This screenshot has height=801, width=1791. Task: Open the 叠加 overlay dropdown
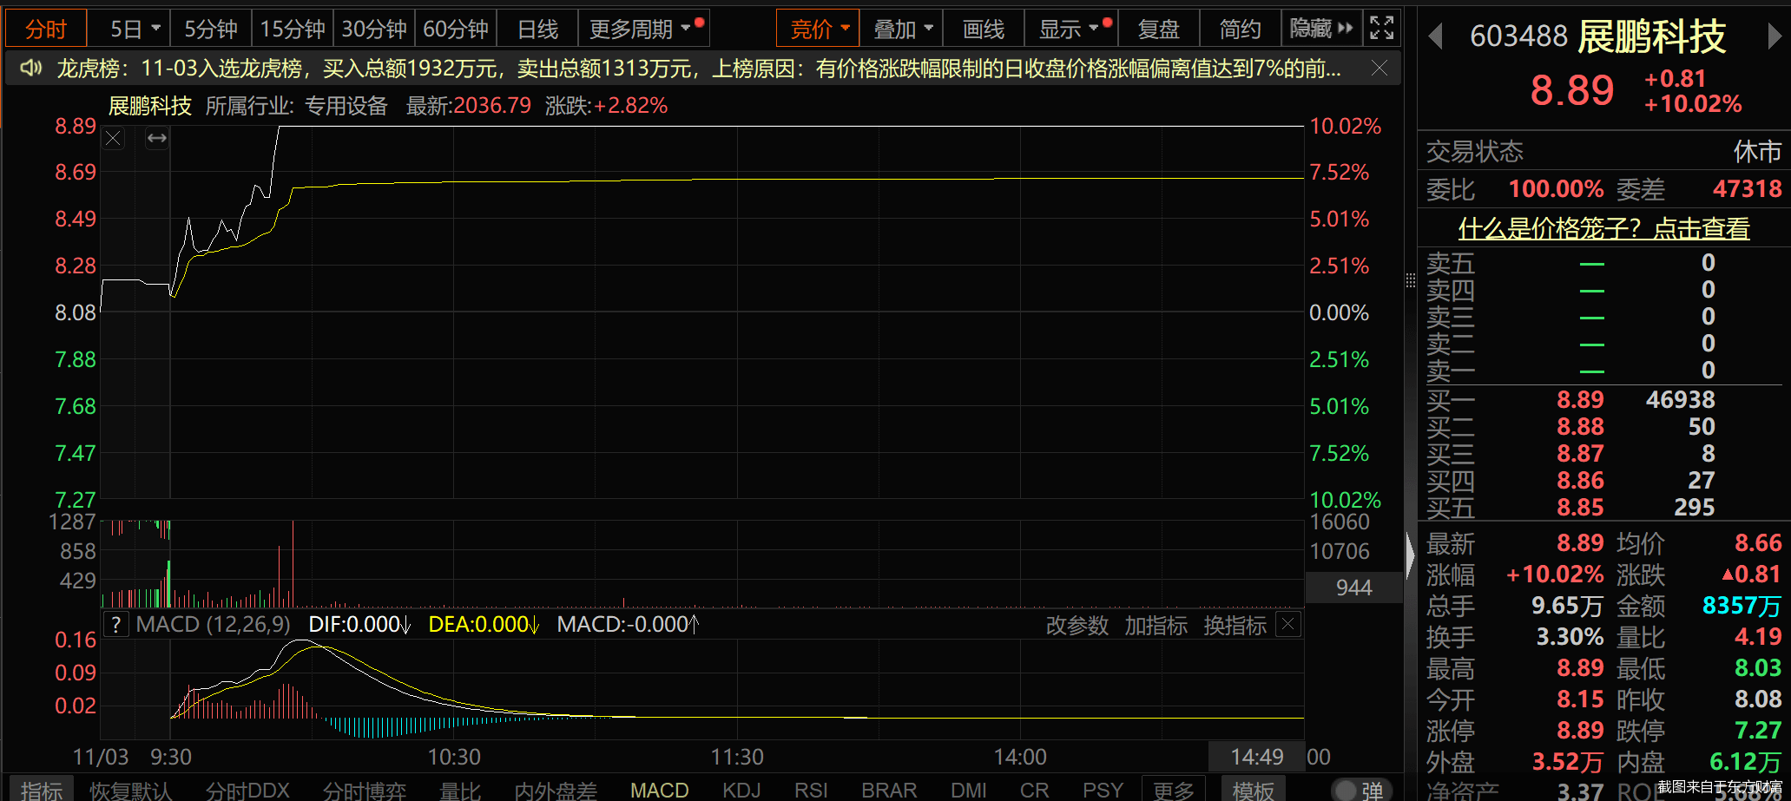coord(903,30)
